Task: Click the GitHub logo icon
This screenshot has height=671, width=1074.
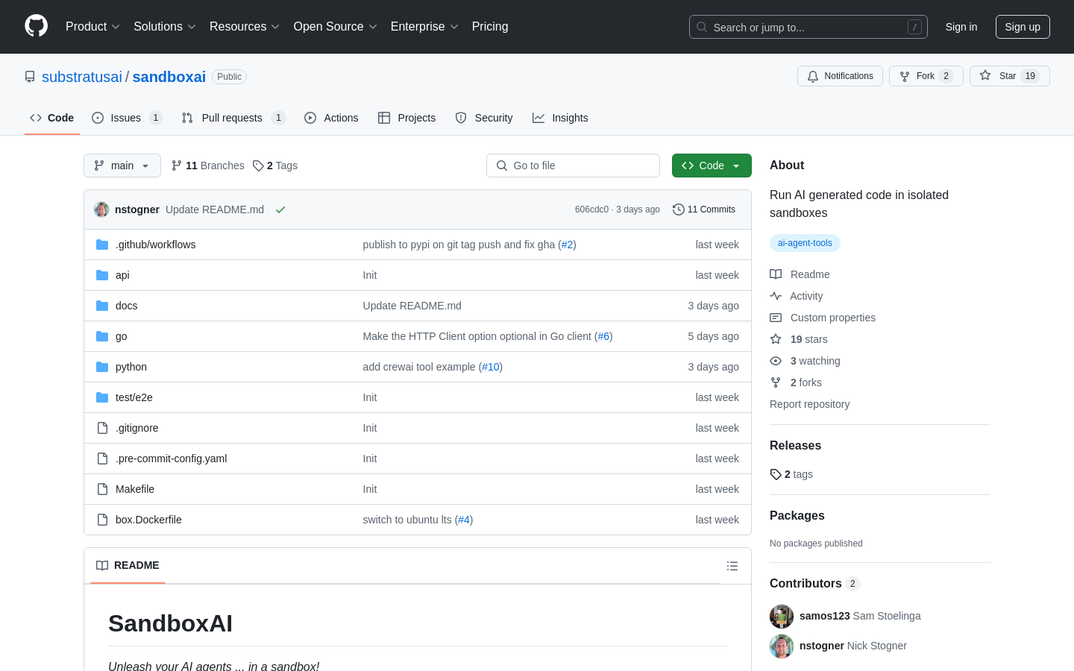Action: (x=37, y=26)
